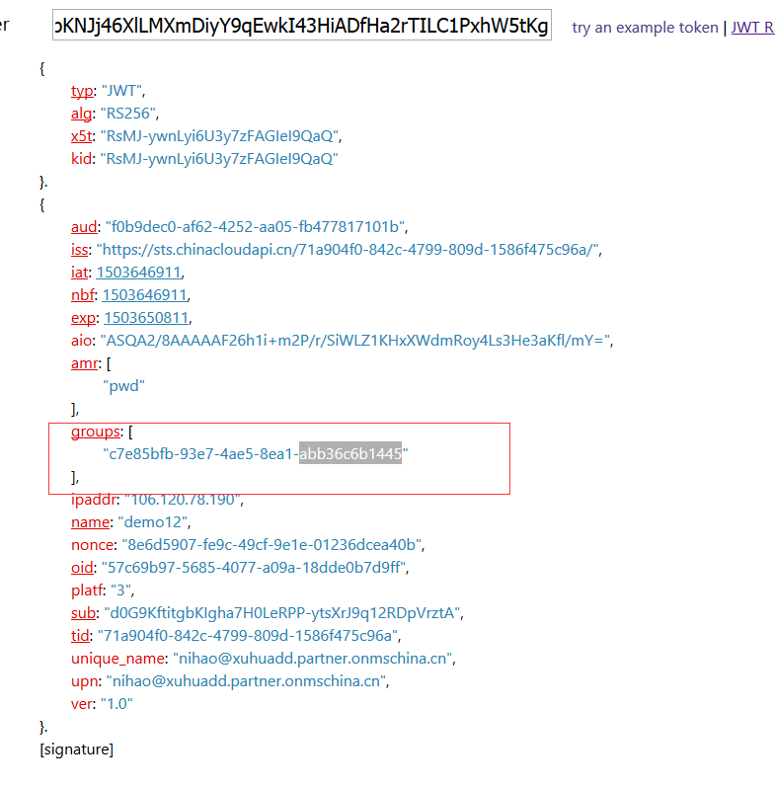This screenshot has width=775, height=787.
Task: Click the exp timestamp value 1503650811
Action: click(145, 318)
